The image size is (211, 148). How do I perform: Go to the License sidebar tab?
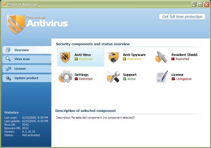[x=27, y=69]
